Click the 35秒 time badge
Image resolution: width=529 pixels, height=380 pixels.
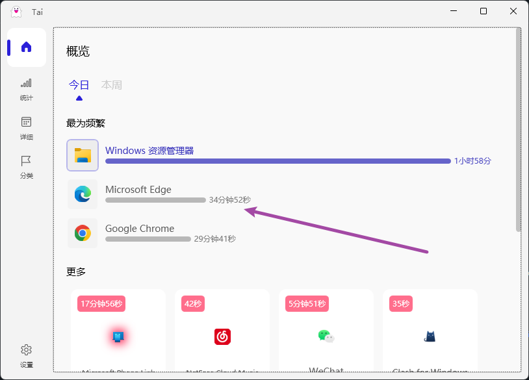tap(401, 304)
